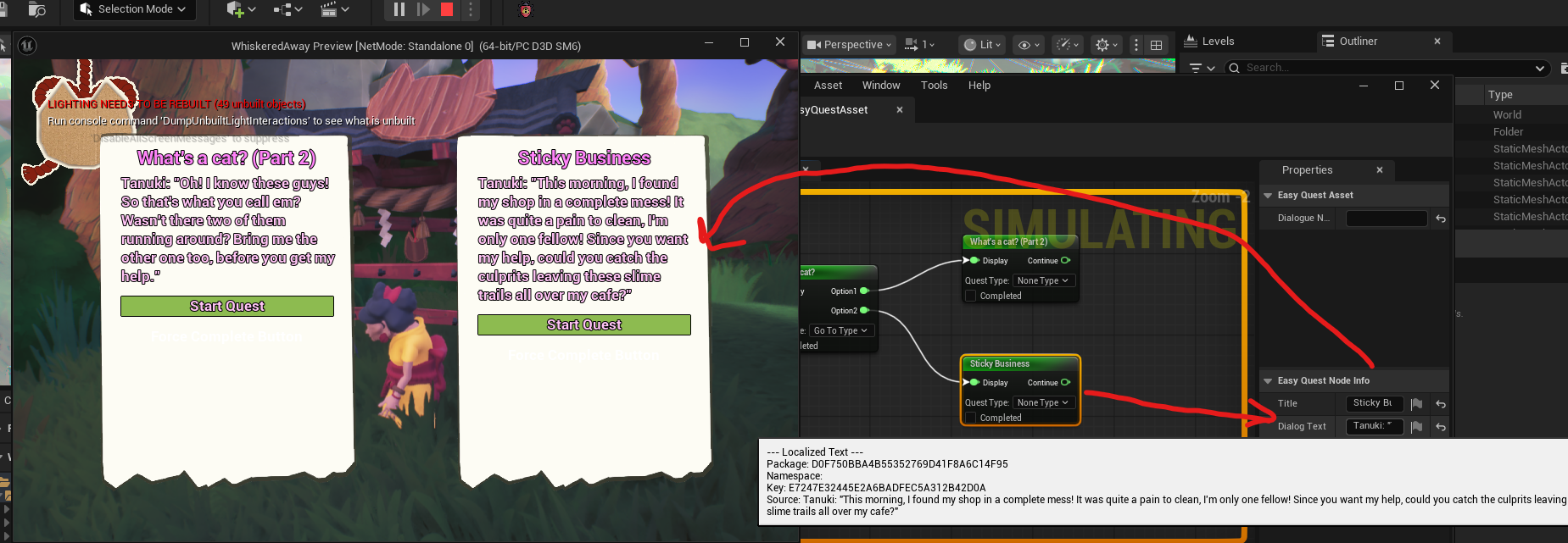This screenshot has width=1568, height=543.
Task: Reset Dialog Text property to default
Action: [1441, 427]
